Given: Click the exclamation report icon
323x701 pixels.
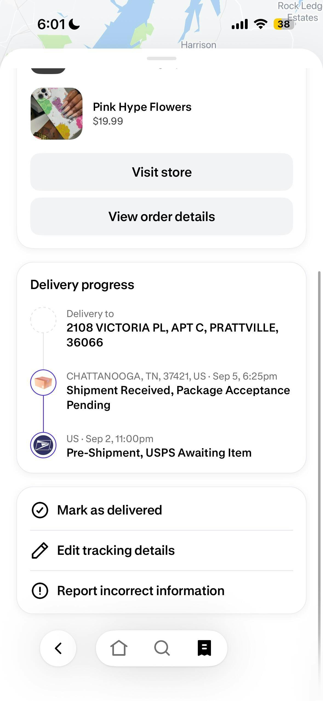Looking at the screenshot, I should (x=40, y=590).
